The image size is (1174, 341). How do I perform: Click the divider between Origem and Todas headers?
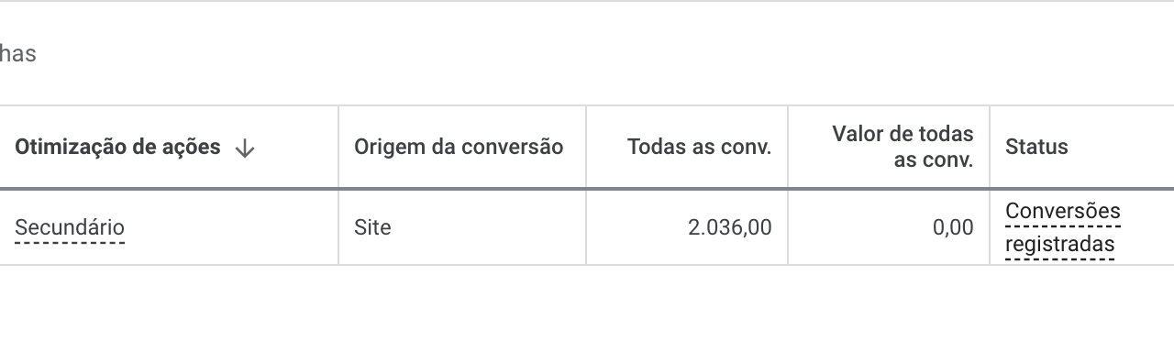point(586,147)
